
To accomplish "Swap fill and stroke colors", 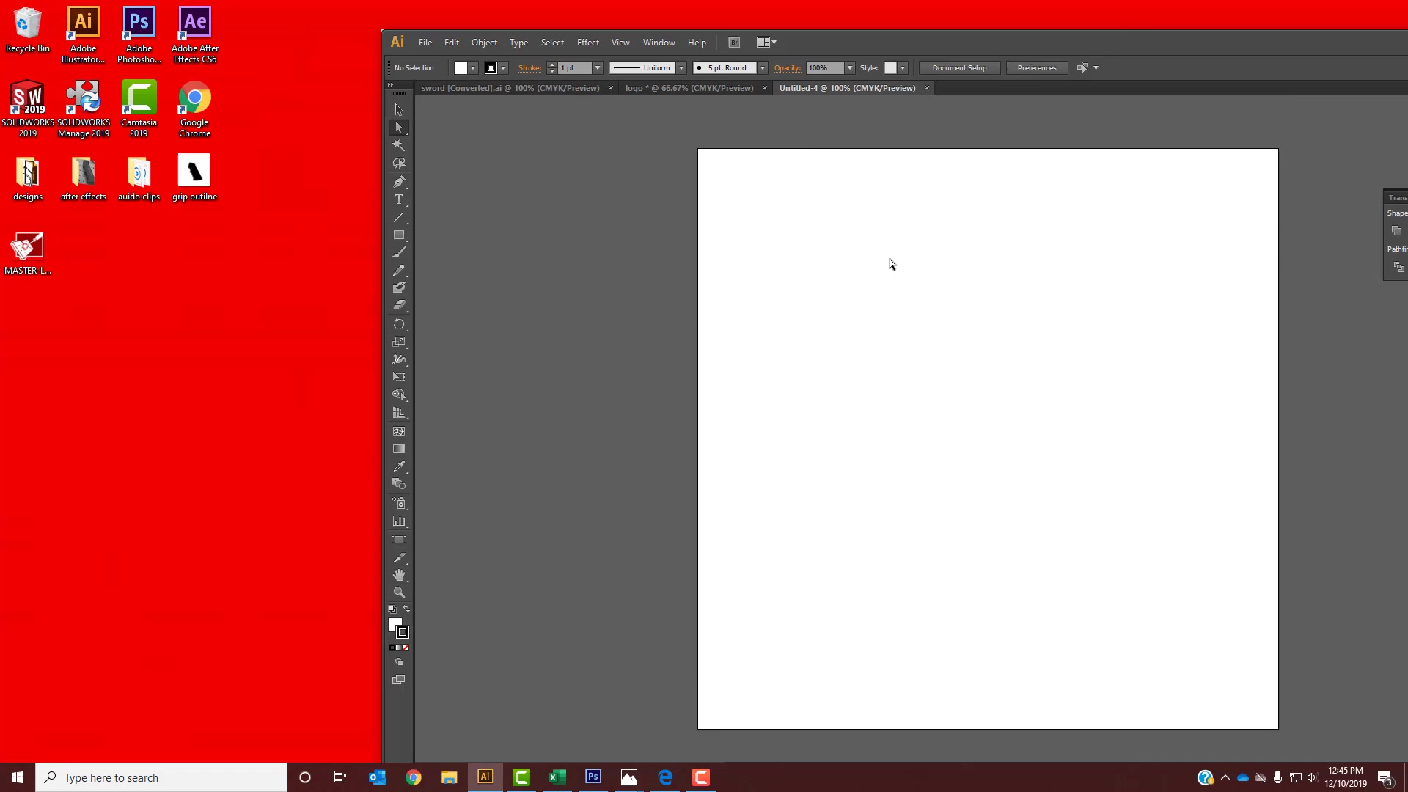I will 408,609.
